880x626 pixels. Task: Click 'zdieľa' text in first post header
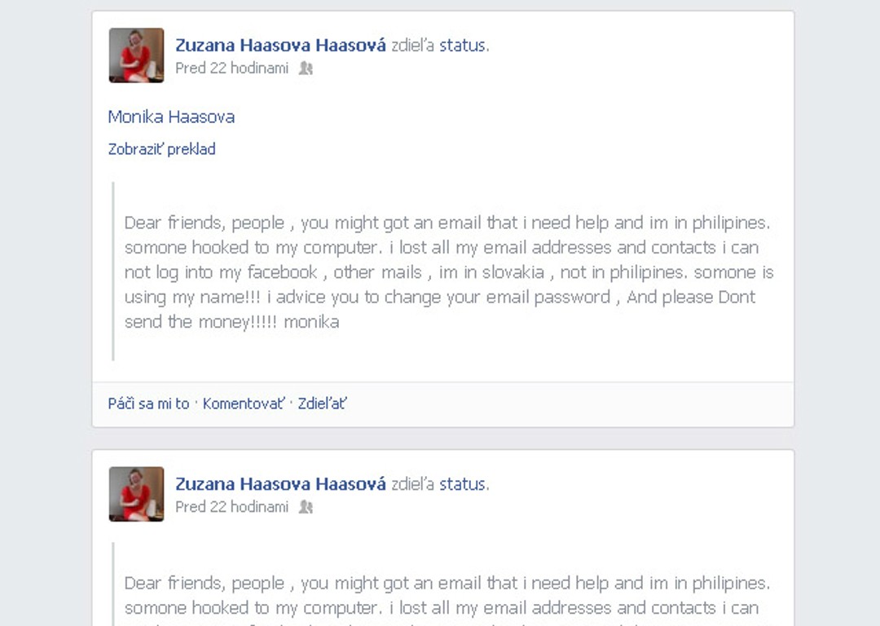tap(413, 45)
